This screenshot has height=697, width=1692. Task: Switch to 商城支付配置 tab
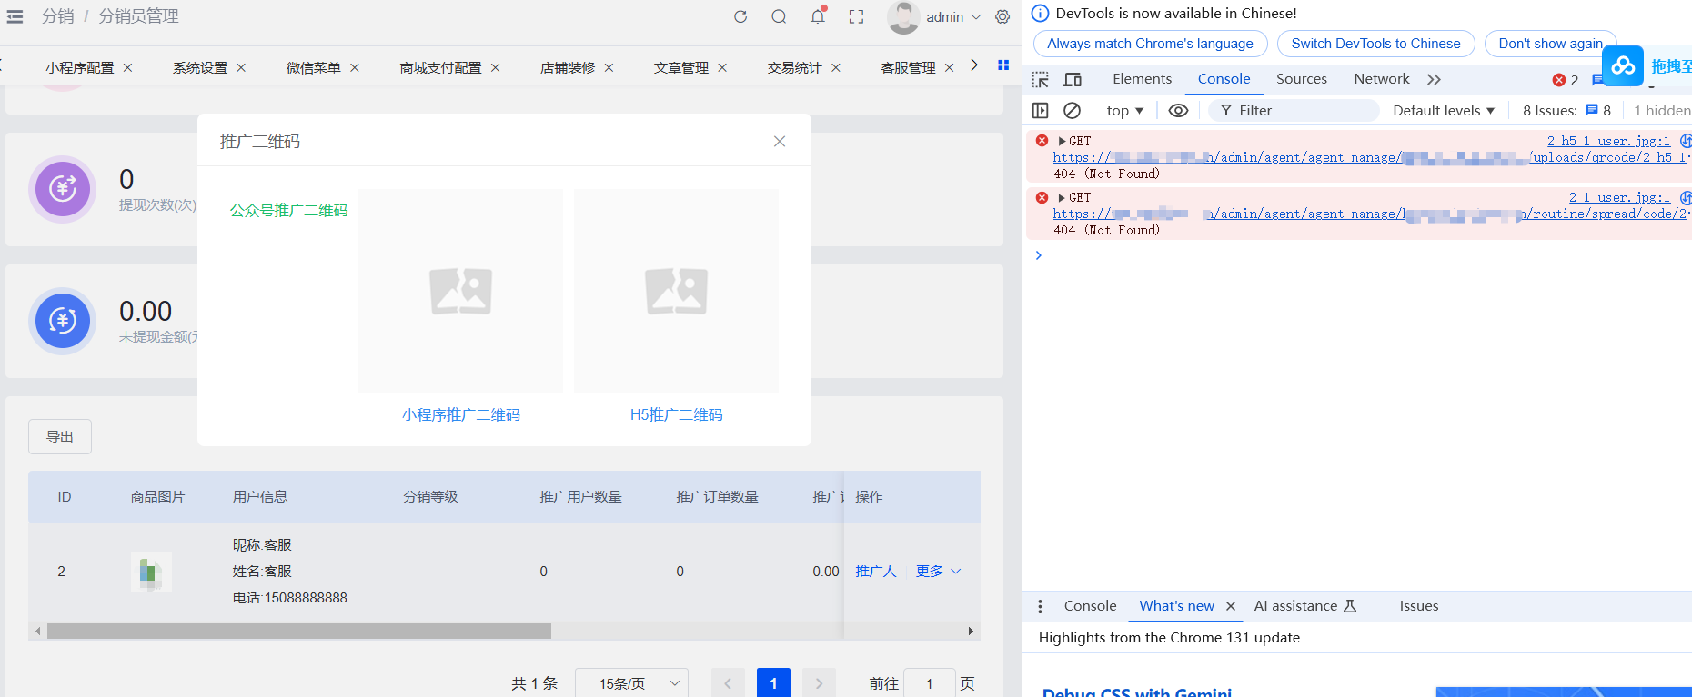coord(441,67)
